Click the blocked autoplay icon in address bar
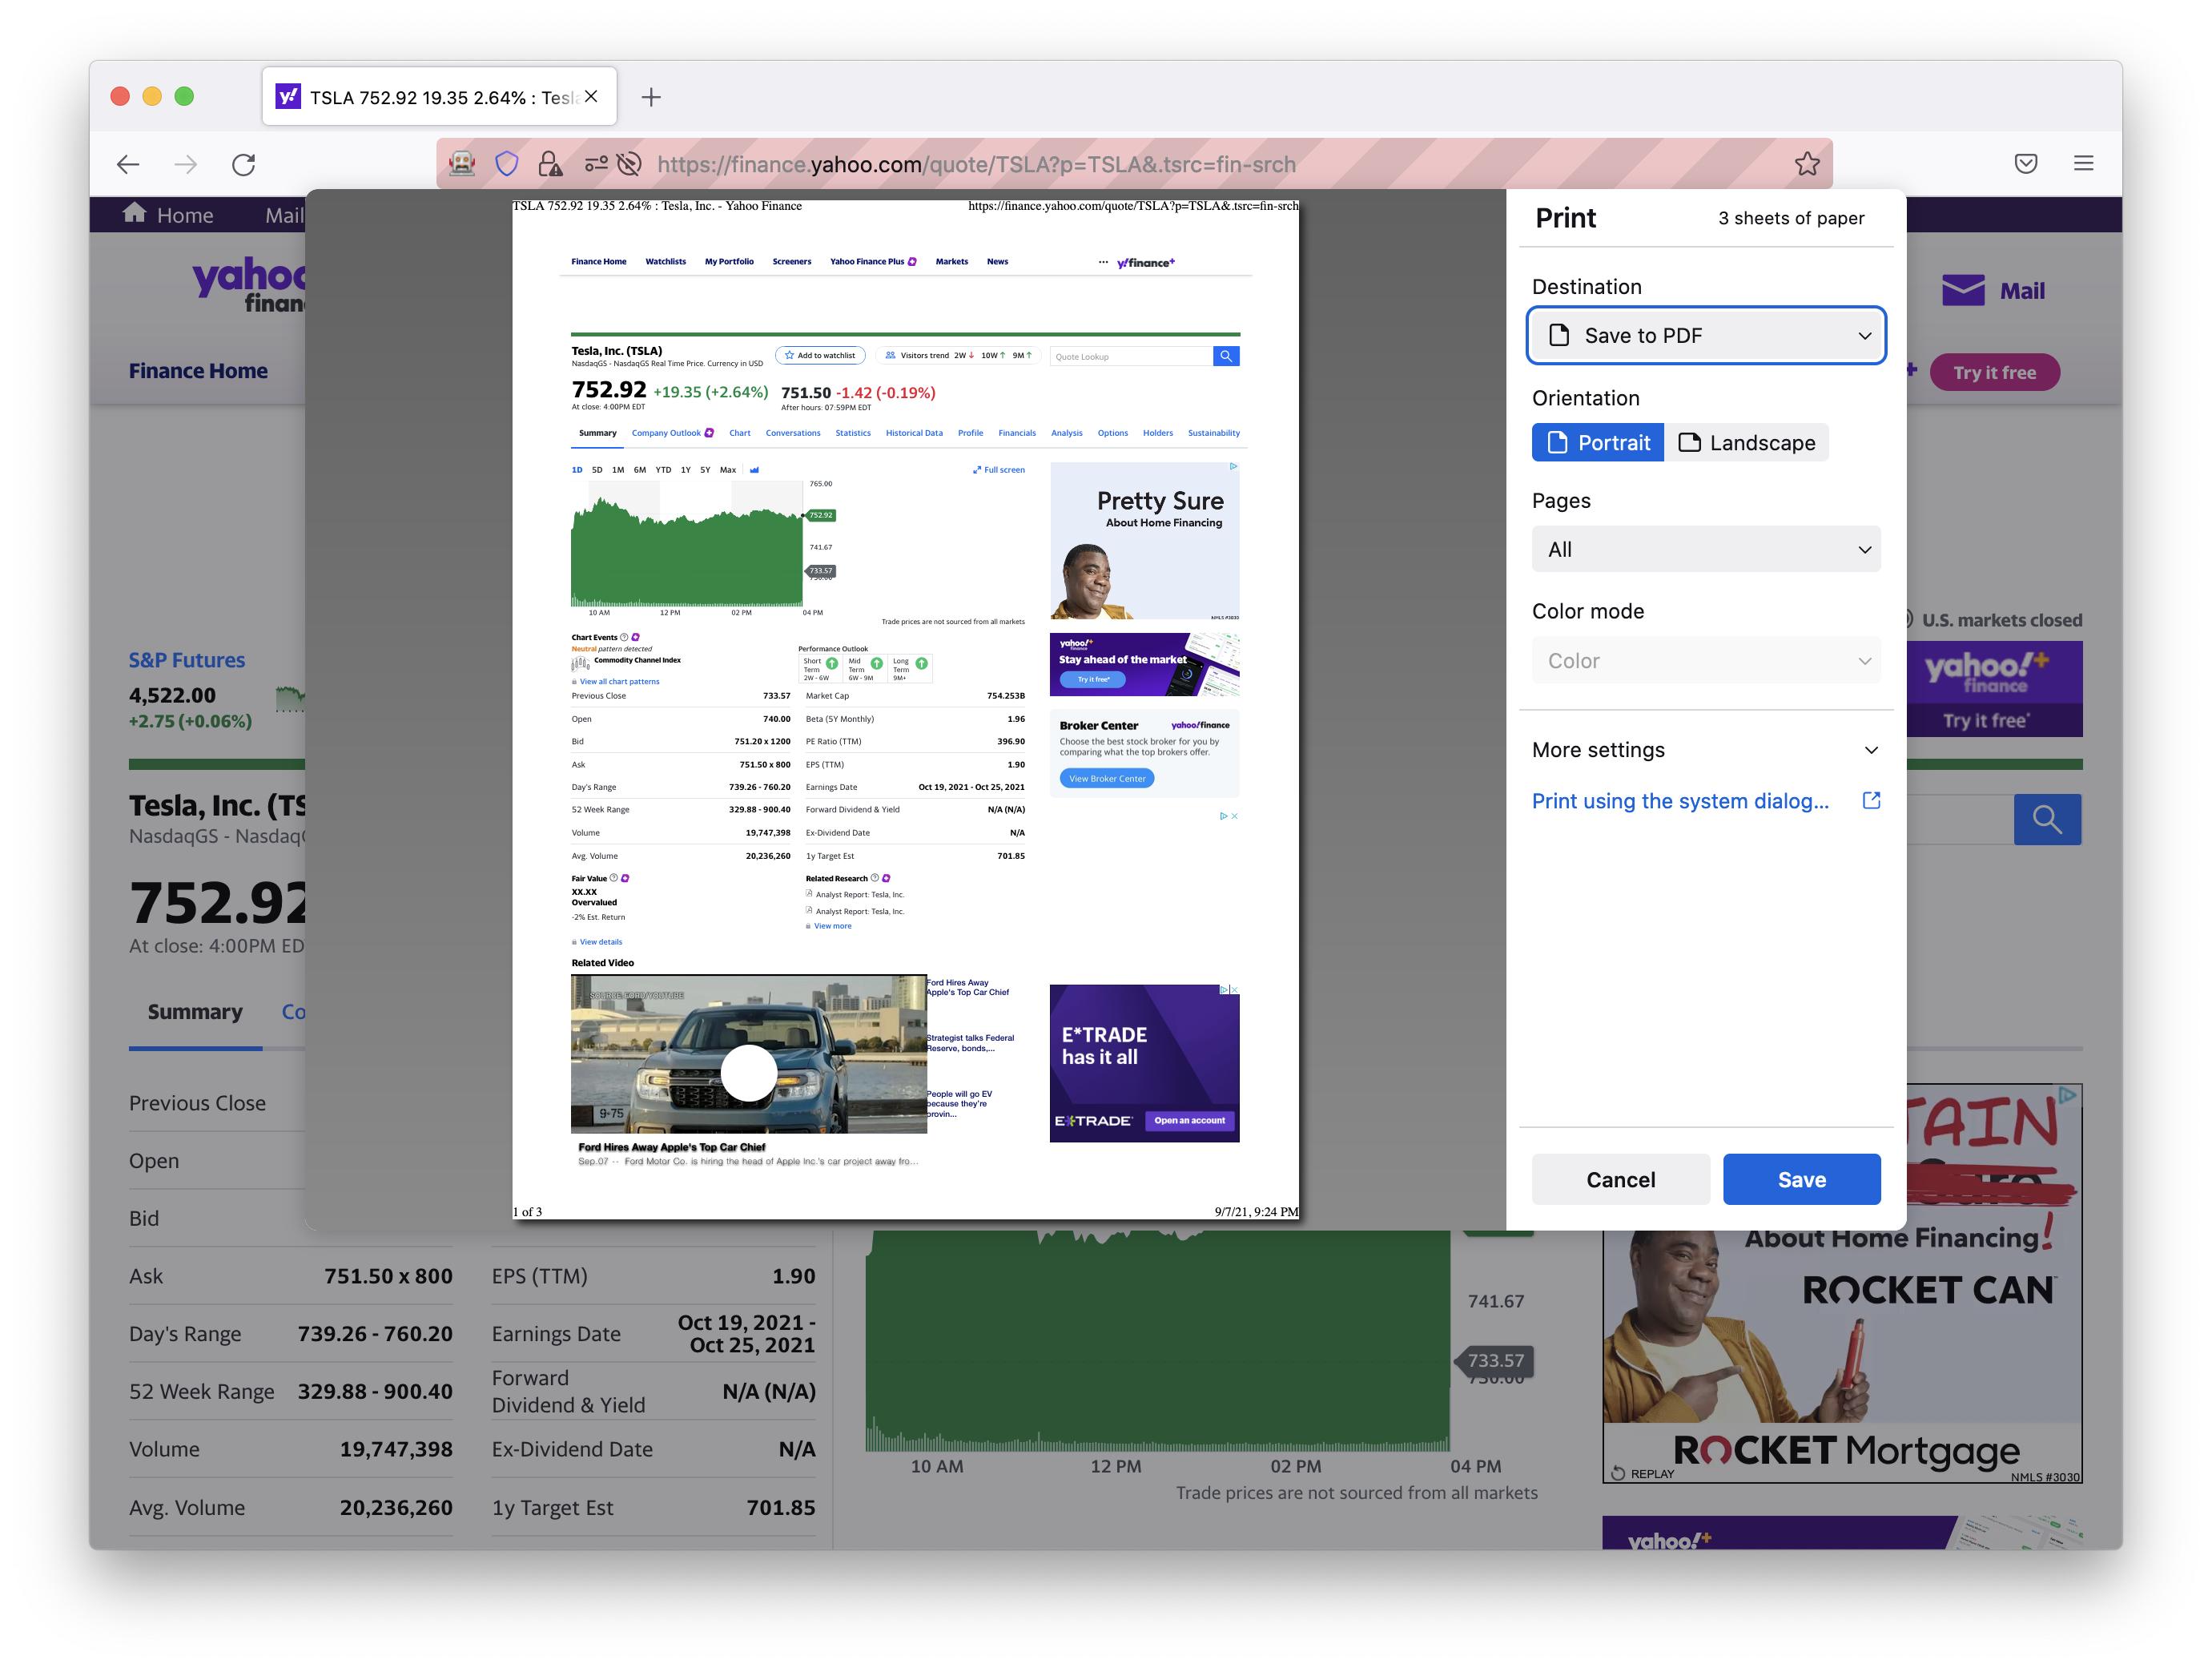Image resolution: width=2212 pixels, height=1668 pixels. (x=629, y=164)
